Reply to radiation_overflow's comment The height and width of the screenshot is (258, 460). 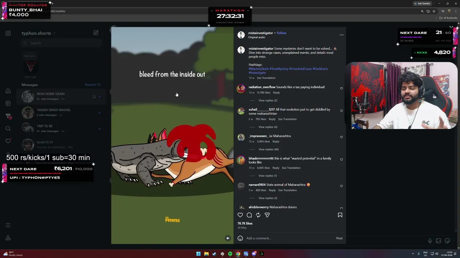[276, 92]
